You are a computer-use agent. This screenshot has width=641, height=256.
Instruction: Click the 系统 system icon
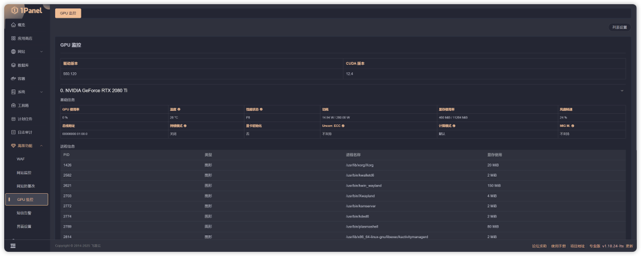point(14,92)
